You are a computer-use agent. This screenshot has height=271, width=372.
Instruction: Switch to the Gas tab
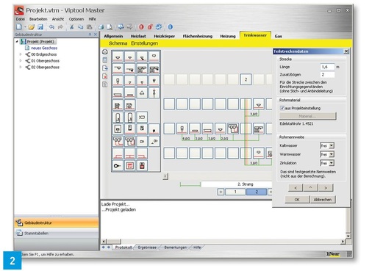[x=278, y=36]
